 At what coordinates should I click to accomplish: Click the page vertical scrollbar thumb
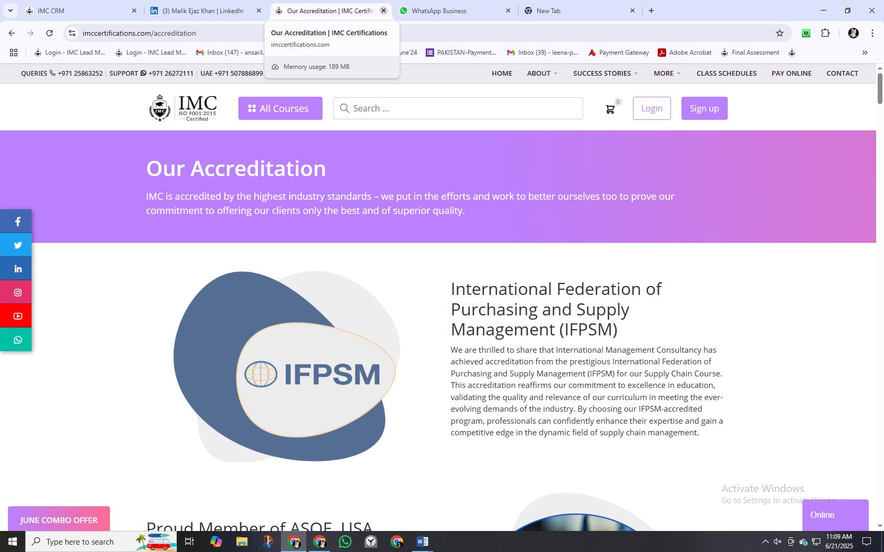tap(880, 88)
